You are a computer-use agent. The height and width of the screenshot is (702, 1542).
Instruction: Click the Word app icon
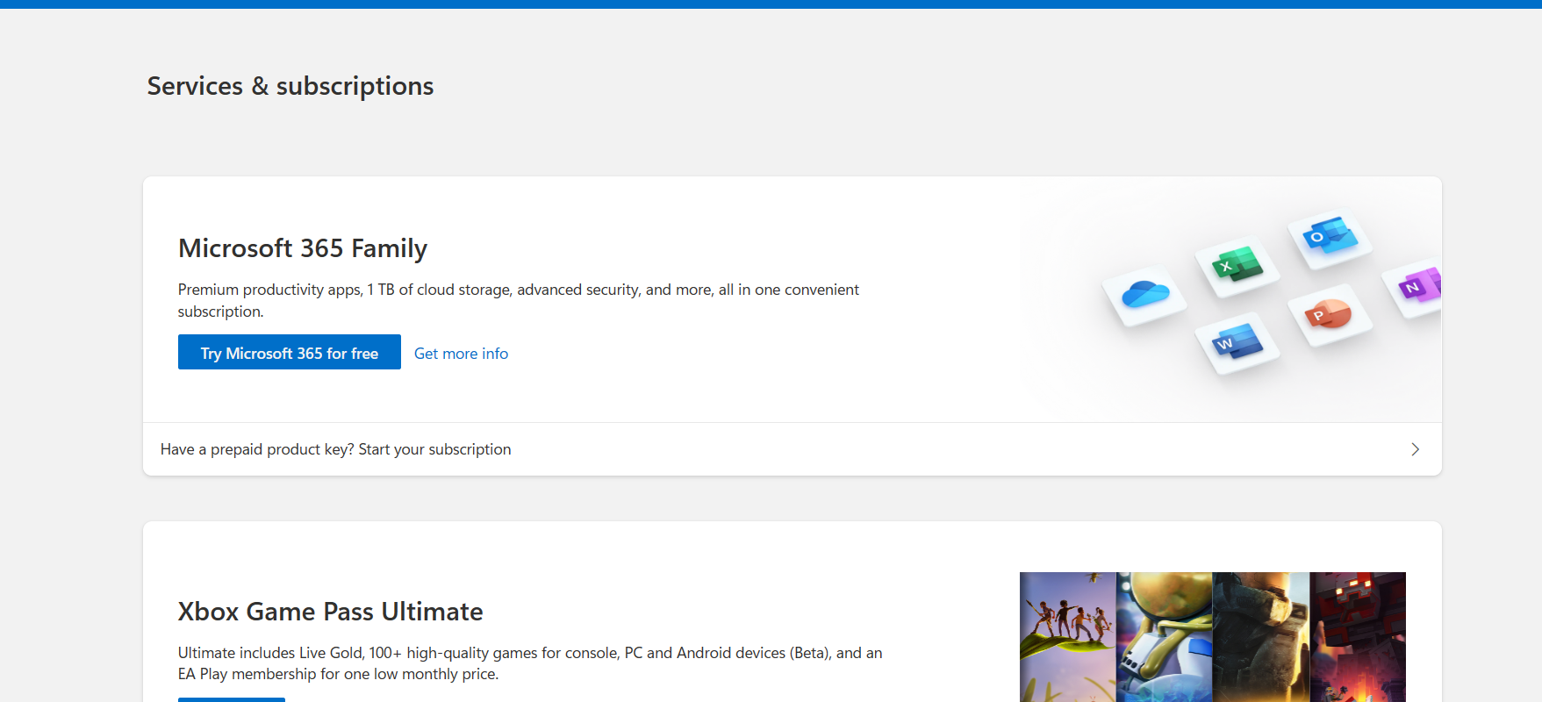click(1237, 342)
